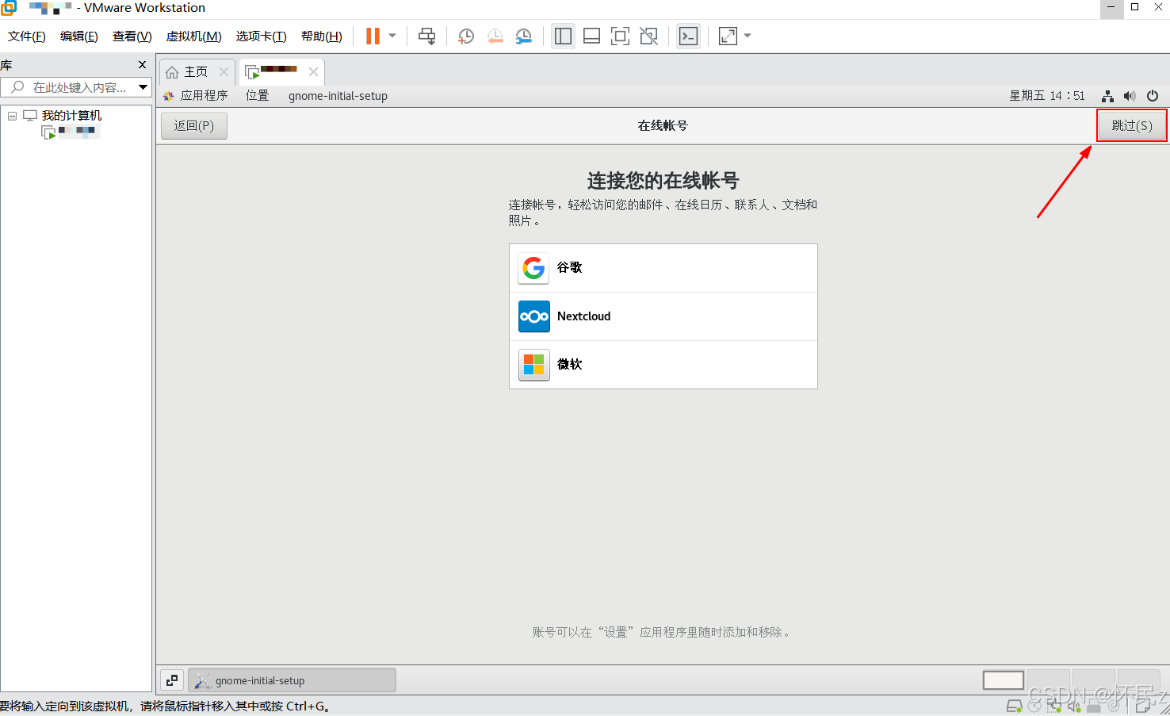
Task: Open the 编辑(E) menu
Action: [x=79, y=36]
